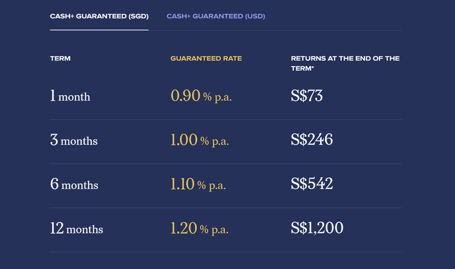Click the GUARANTEED RATE column header
Screen dimensions: 455x269
[206, 58]
